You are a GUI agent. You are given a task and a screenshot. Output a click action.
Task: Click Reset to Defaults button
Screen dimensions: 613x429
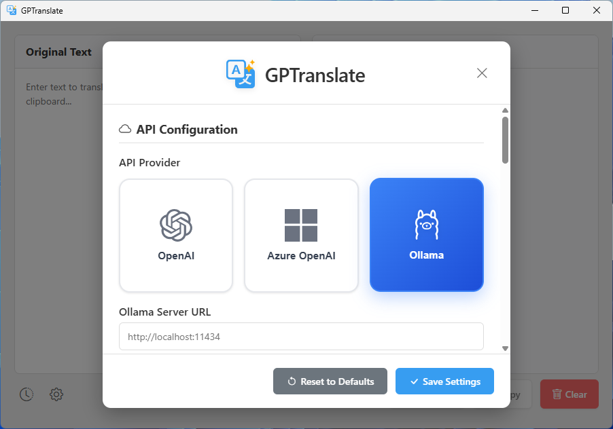click(330, 381)
